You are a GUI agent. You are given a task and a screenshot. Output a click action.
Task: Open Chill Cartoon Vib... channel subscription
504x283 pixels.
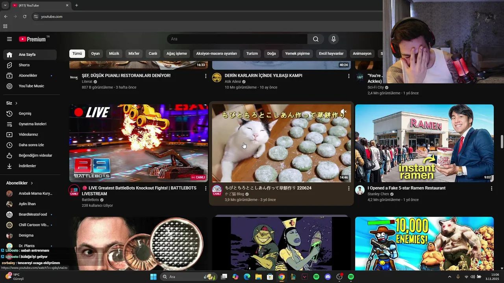(x=30, y=225)
